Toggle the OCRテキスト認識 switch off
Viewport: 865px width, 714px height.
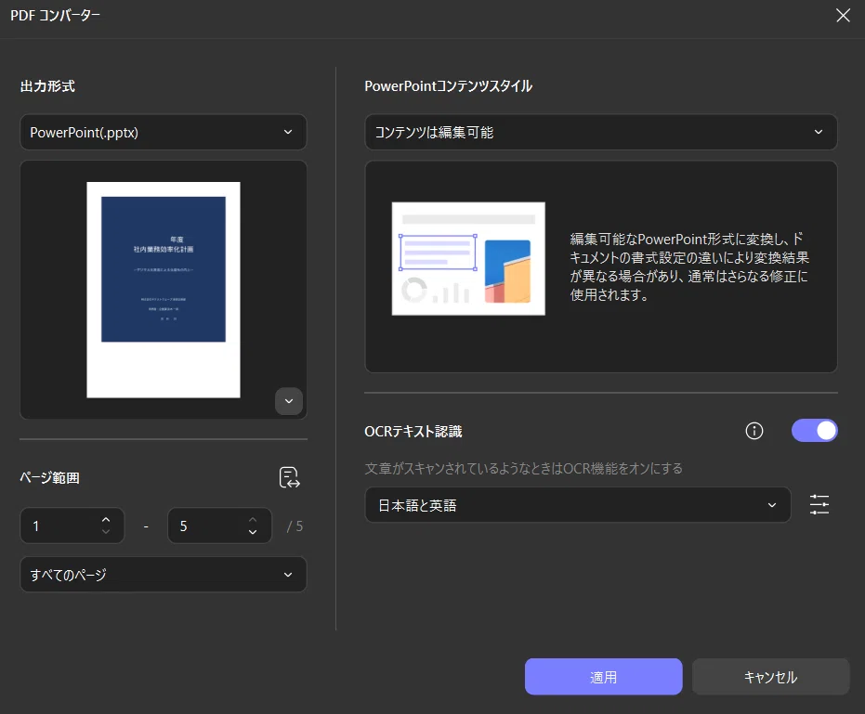pos(814,431)
